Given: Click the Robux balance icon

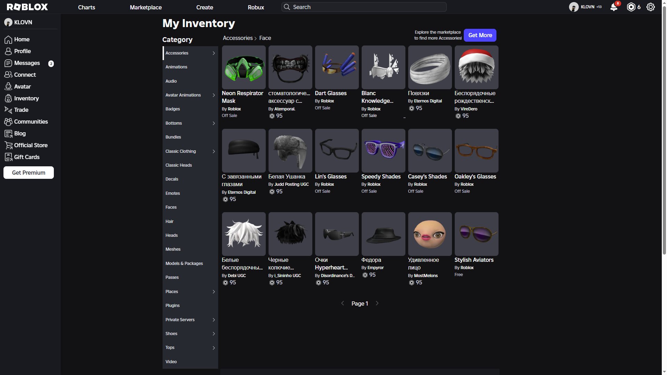Looking at the screenshot, I should tap(631, 7).
